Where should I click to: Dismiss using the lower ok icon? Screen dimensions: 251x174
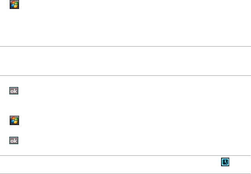coord(14,140)
